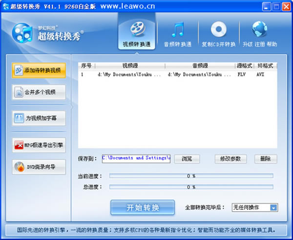Switch to 复制CD并转换 tab label
293x240 pixels.
(218, 44)
